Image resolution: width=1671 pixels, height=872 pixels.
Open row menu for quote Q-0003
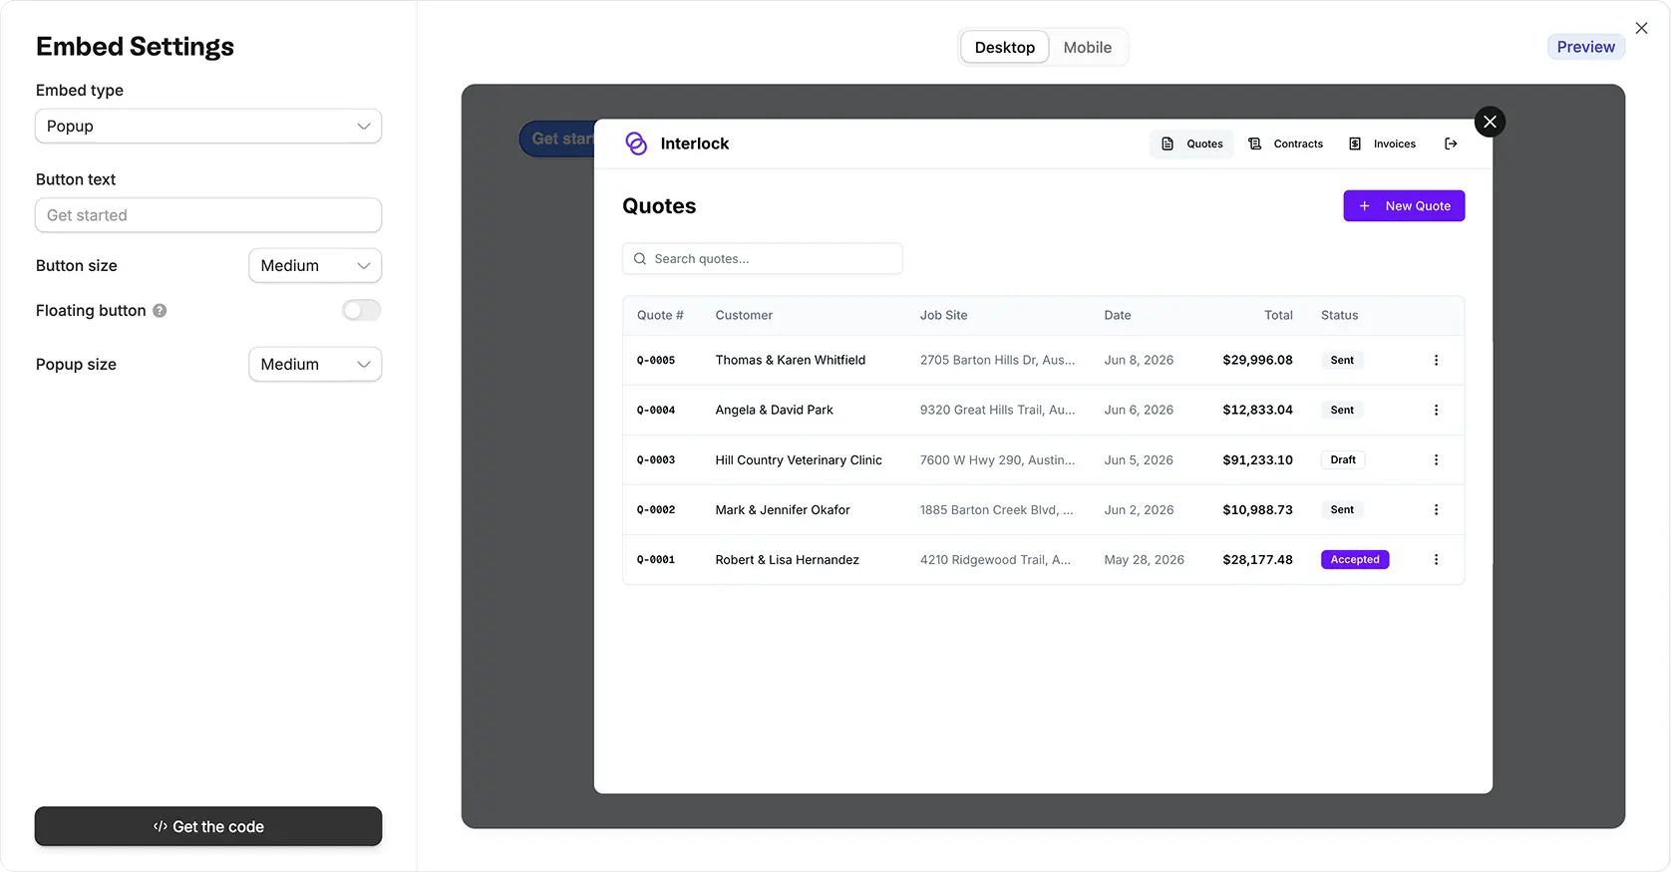pos(1436,459)
